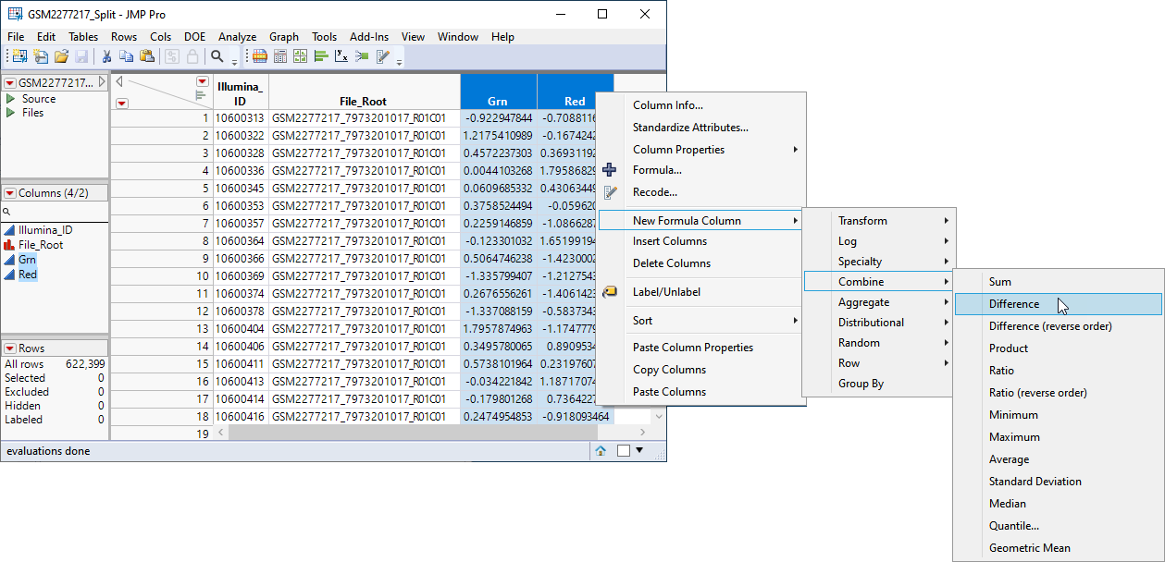Click Recode in the context menu
The height and width of the screenshot is (562, 1165).
654,192
